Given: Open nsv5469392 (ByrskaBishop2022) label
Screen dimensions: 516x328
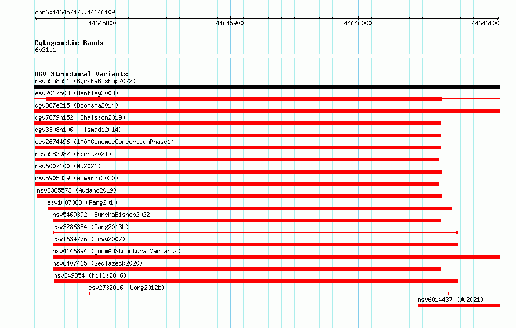Looking at the screenshot, I should pos(103,215).
